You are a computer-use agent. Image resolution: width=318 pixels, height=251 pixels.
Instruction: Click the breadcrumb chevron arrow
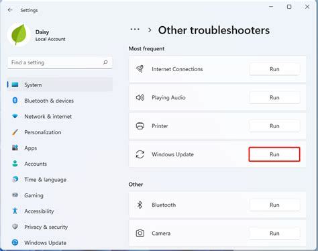(150, 30)
